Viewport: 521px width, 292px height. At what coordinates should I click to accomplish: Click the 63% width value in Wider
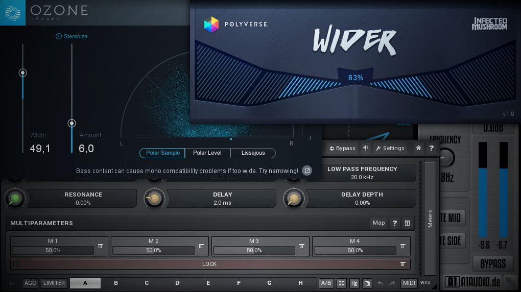[356, 78]
